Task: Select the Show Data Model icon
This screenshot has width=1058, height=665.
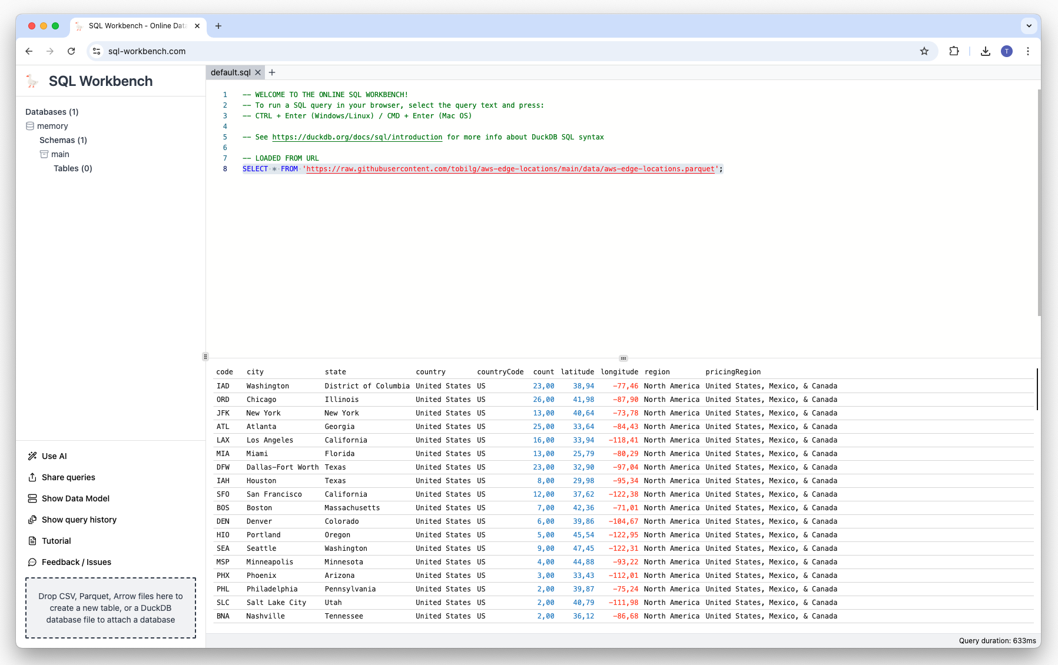Action: [x=33, y=498]
